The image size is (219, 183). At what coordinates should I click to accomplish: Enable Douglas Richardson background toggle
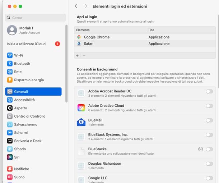tap(209, 164)
